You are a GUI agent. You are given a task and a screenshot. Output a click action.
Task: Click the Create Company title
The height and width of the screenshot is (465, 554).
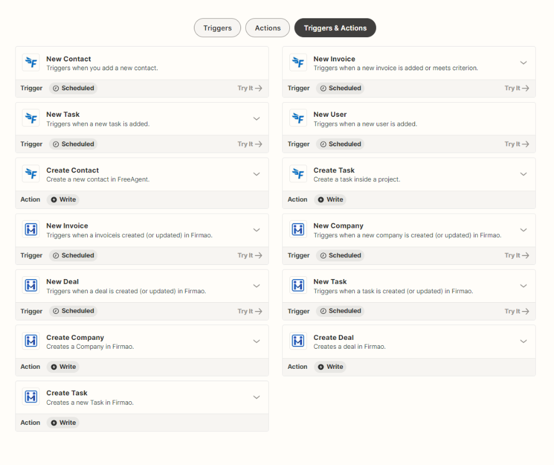click(x=75, y=338)
